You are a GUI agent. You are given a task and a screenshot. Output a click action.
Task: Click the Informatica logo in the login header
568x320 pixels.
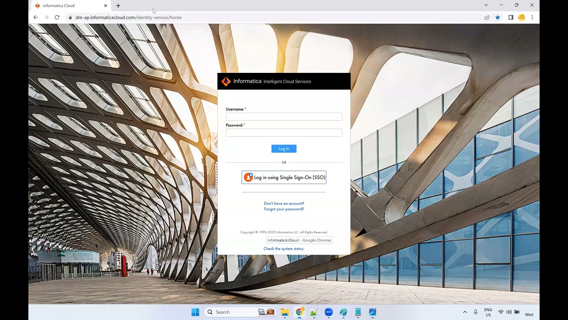[x=226, y=81]
